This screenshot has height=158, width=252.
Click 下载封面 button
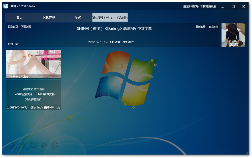26,27
